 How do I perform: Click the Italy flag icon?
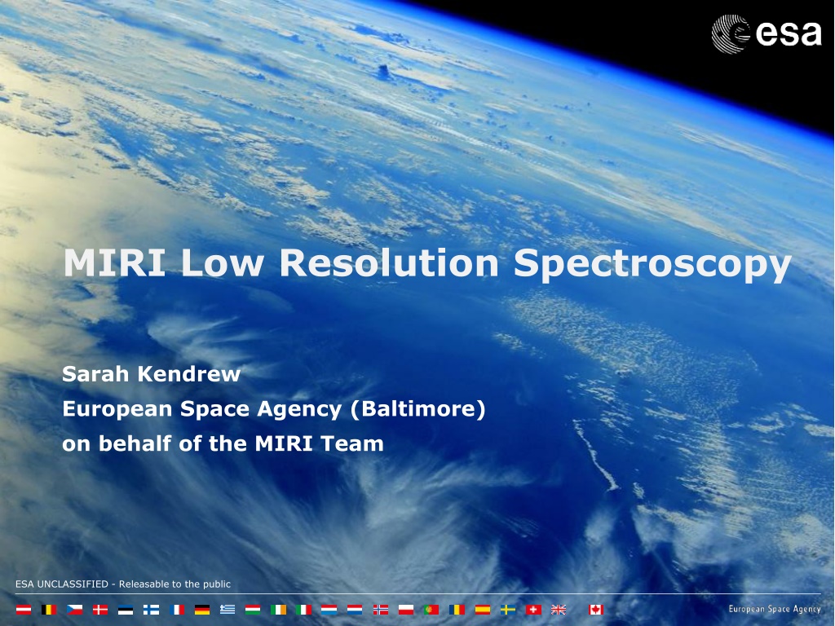[x=303, y=610]
